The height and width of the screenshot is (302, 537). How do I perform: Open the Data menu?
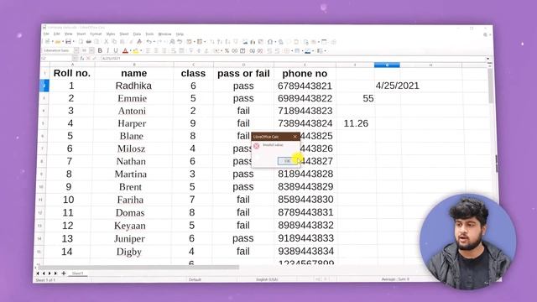137,34
